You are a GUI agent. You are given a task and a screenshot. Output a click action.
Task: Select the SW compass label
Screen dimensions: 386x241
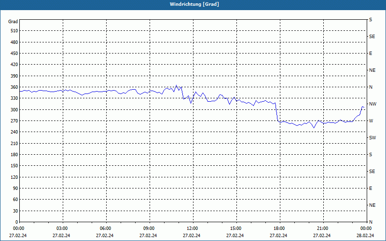coord(372,138)
